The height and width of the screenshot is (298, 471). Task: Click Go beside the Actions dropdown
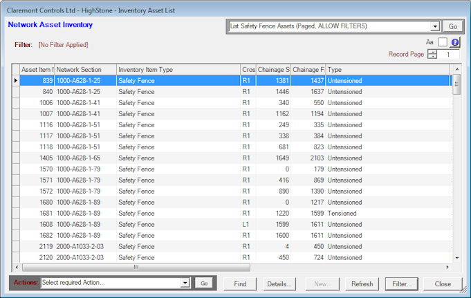tap(204, 283)
